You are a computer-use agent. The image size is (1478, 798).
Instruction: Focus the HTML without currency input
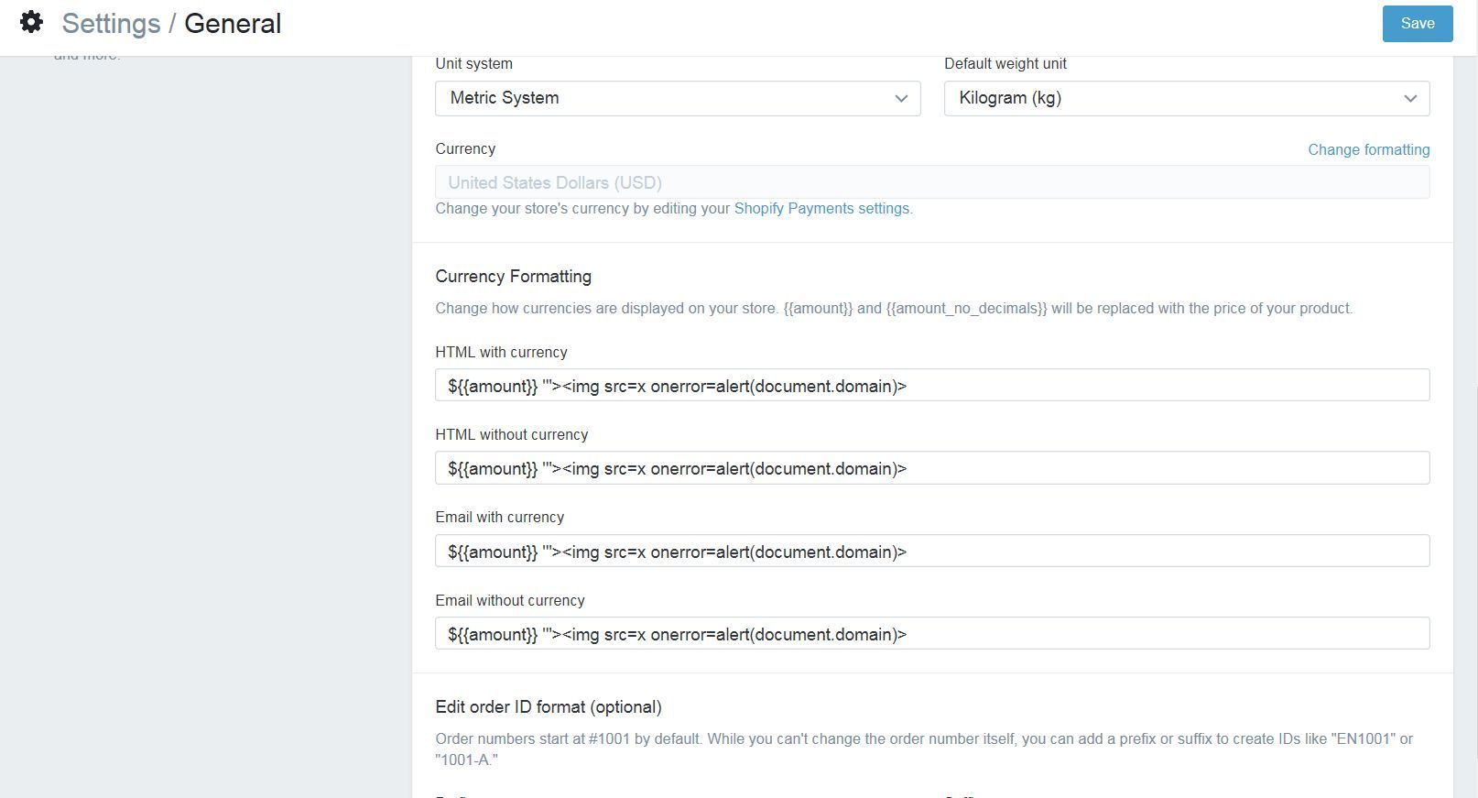931,468
